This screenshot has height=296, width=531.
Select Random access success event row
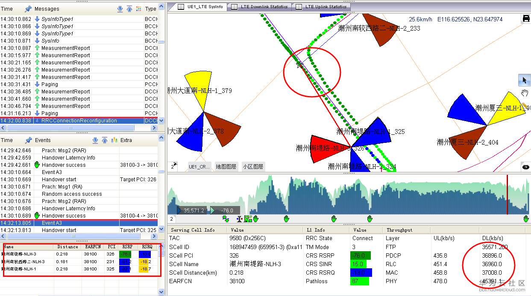(79, 194)
